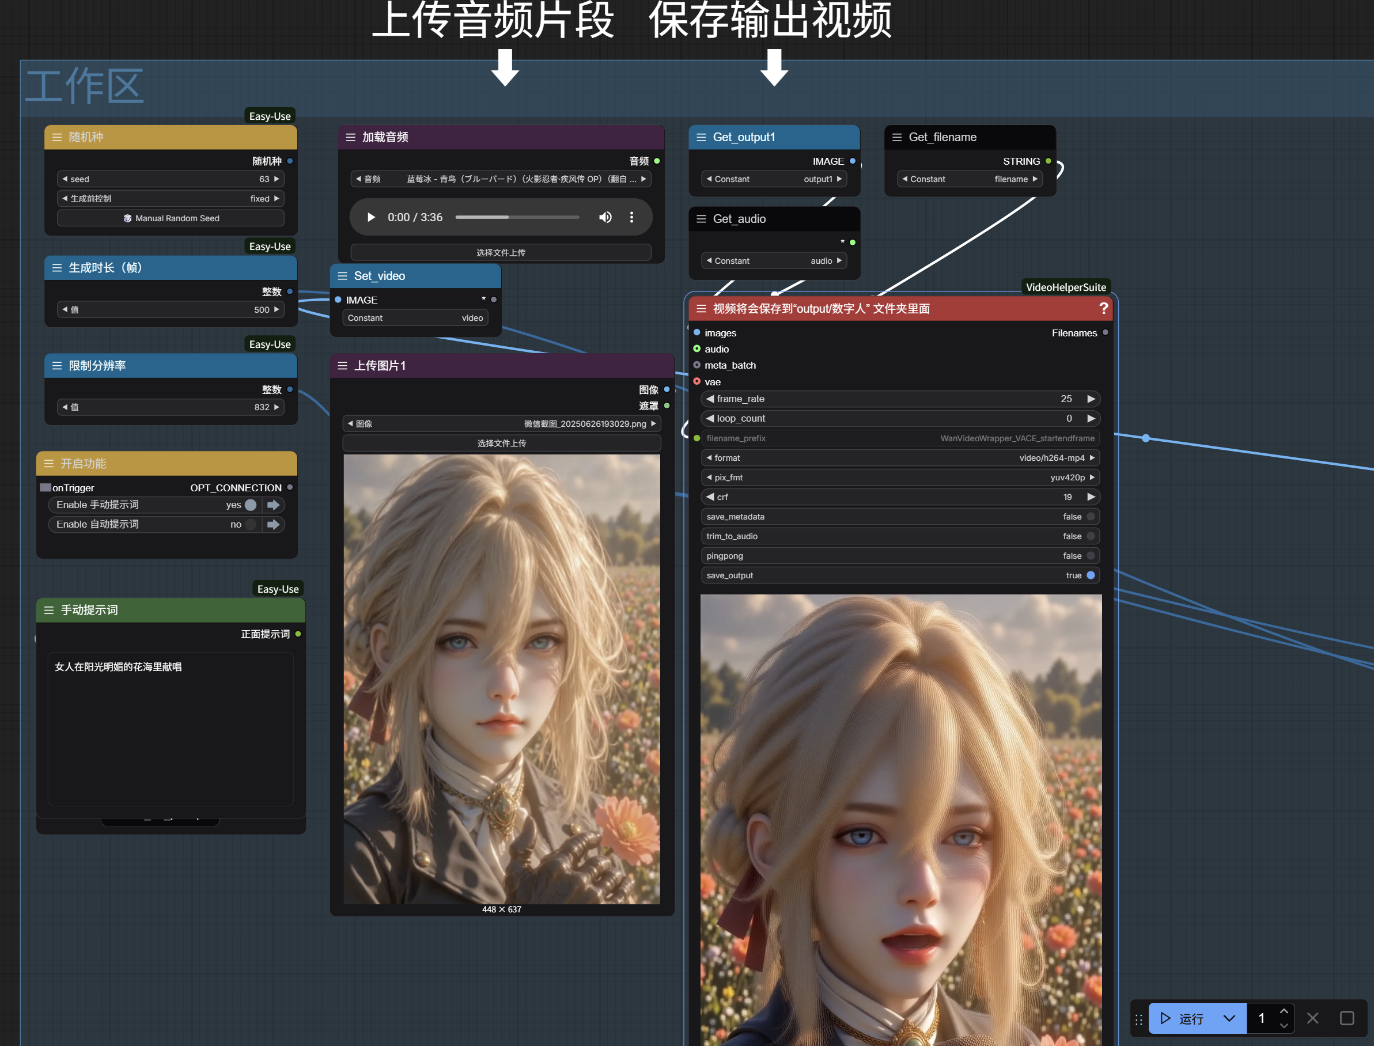Click the Manual Random Seed button
The width and height of the screenshot is (1374, 1046).
pyautogui.click(x=171, y=218)
